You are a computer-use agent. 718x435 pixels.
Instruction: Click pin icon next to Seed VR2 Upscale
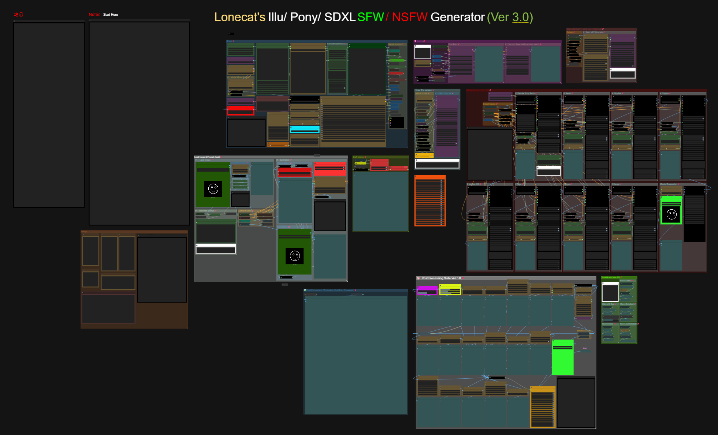[603, 32]
